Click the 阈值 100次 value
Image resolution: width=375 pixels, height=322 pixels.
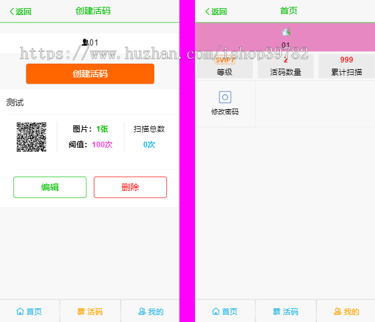coord(102,145)
